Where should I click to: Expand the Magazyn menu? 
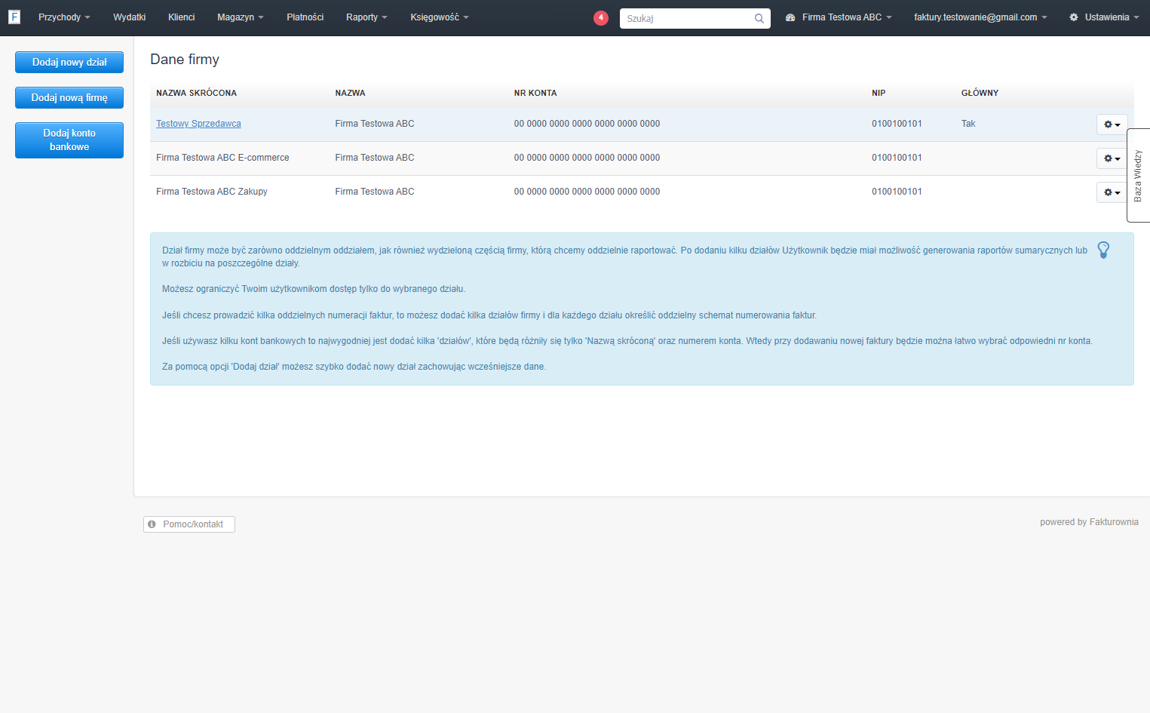coord(241,17)
